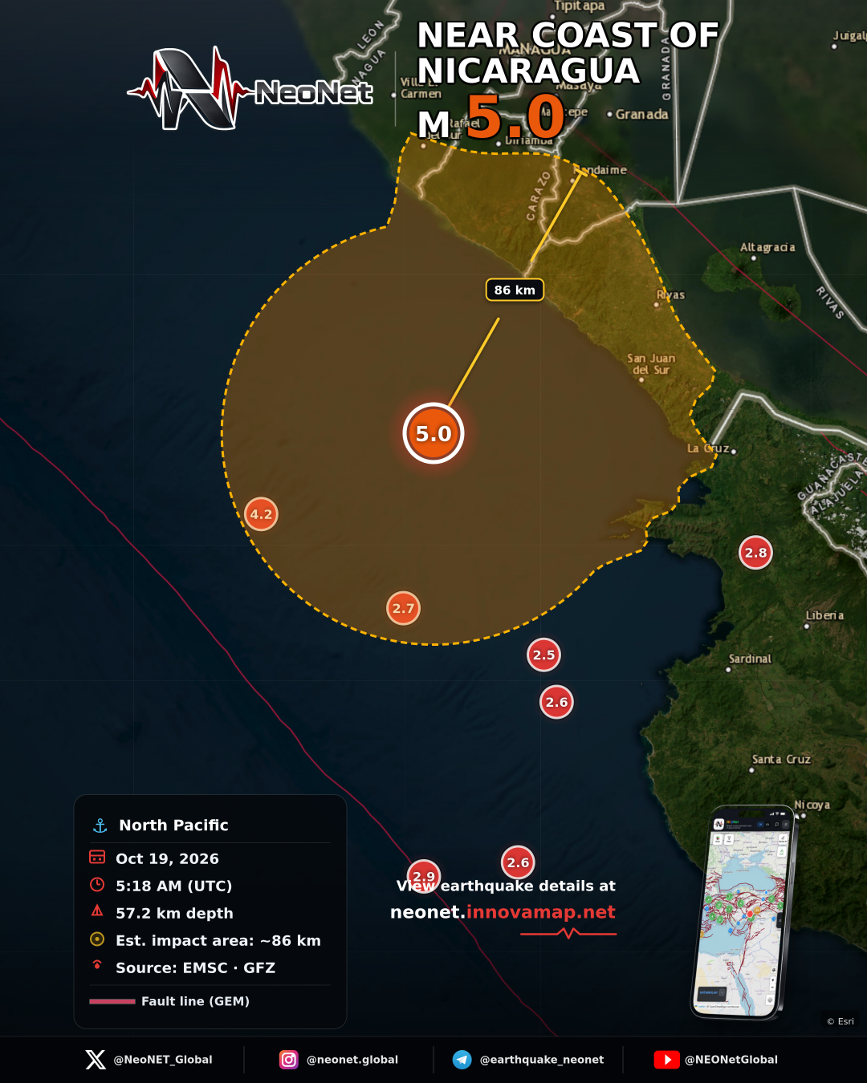Click the Granada city label
The image size is (867, 1083).
tap(641, 114)
